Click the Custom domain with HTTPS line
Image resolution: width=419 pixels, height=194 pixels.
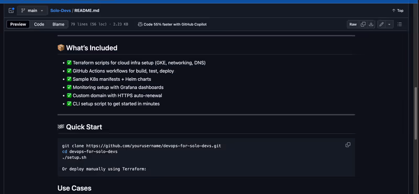coord(117,95)
